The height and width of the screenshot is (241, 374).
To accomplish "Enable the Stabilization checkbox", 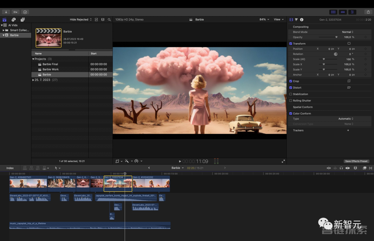I will coord(291,94).
